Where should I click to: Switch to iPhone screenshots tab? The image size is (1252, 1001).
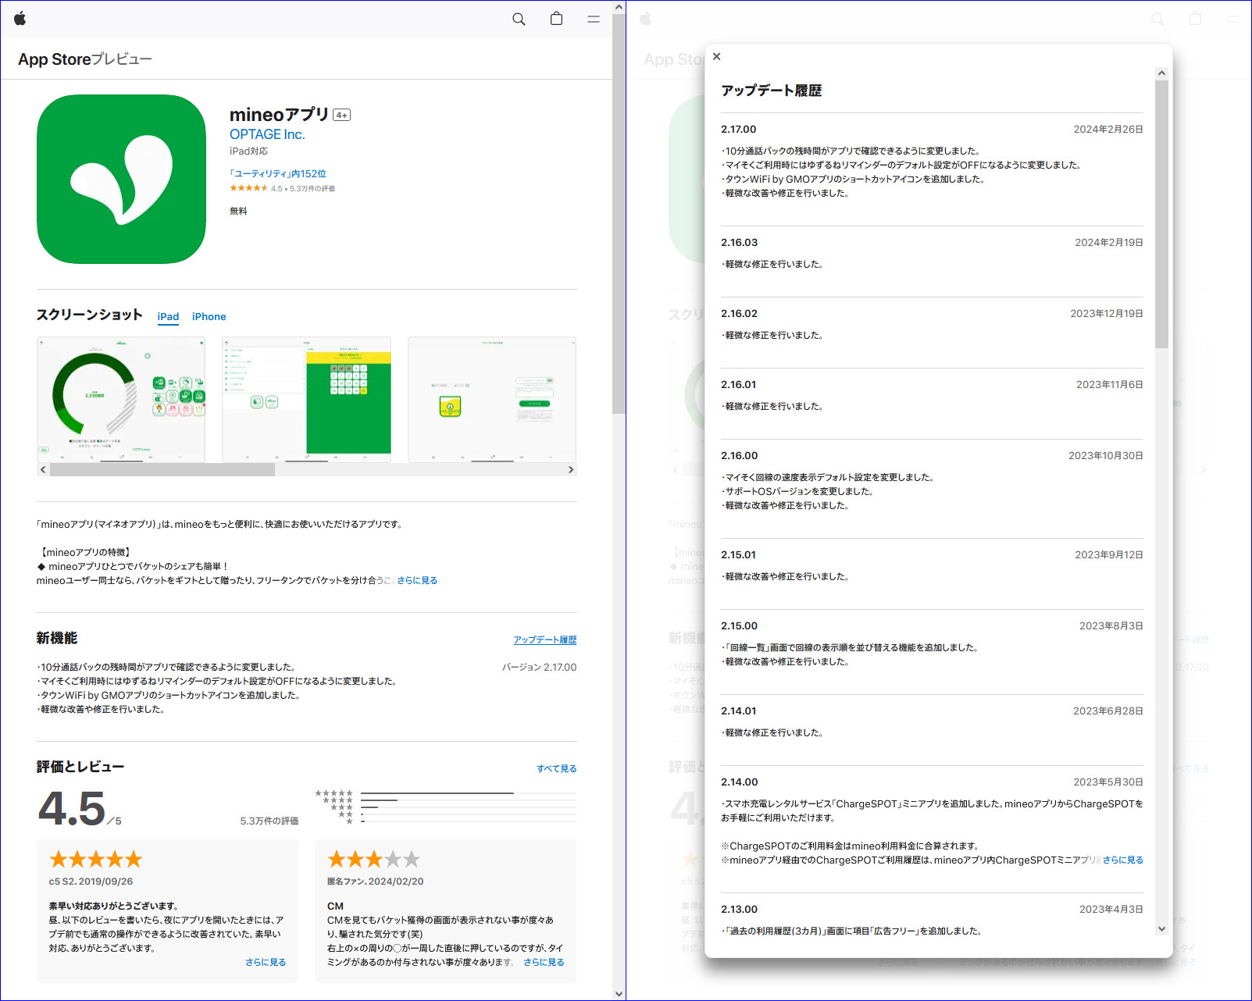[209, 316]
